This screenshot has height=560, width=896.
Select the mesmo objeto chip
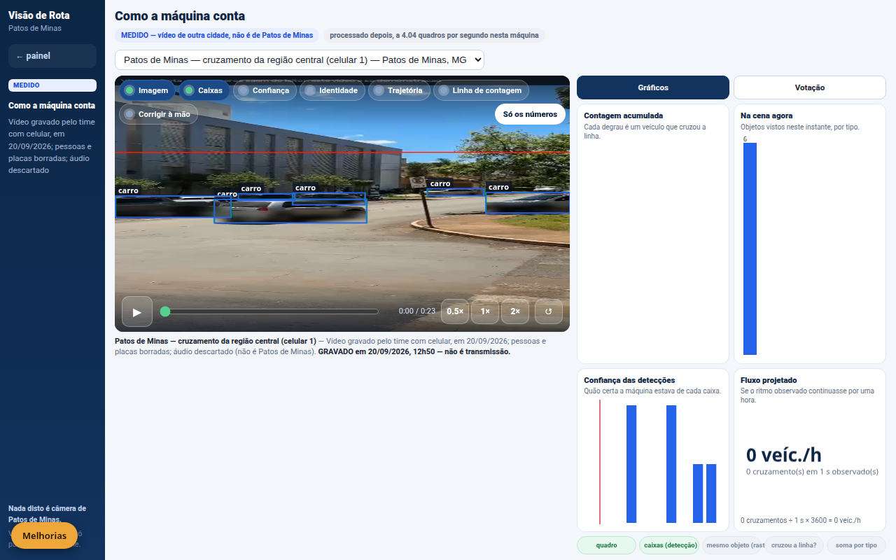pos(732,545)
